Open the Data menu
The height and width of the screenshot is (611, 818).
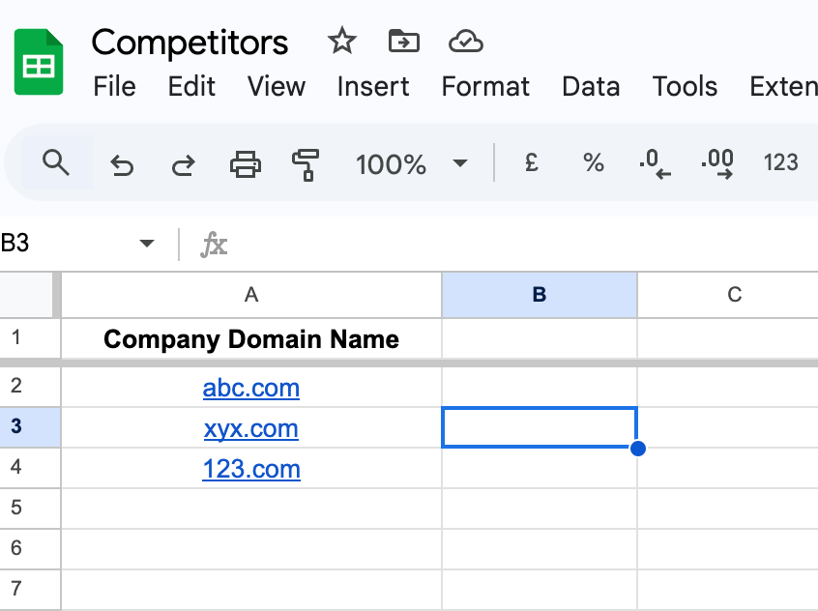pyautogui.click(x=591, y=86)
